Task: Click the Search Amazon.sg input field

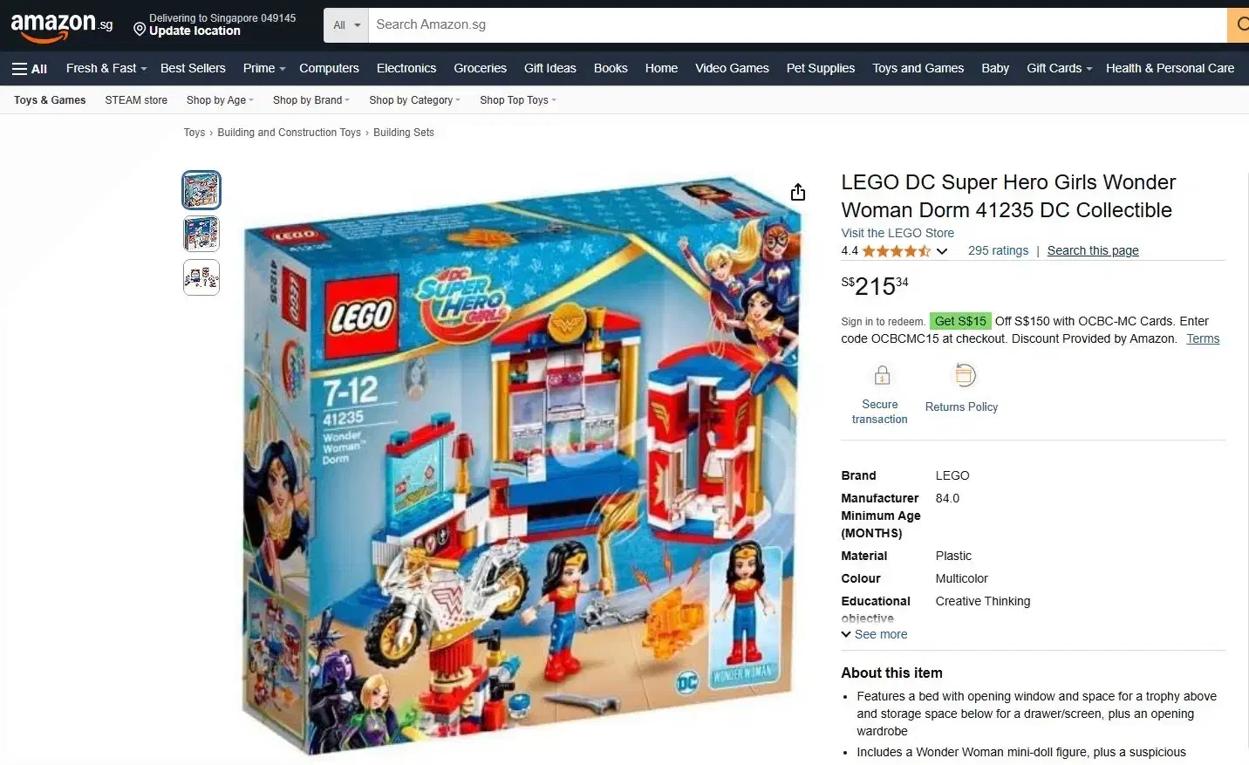Action: click(797, 25)
